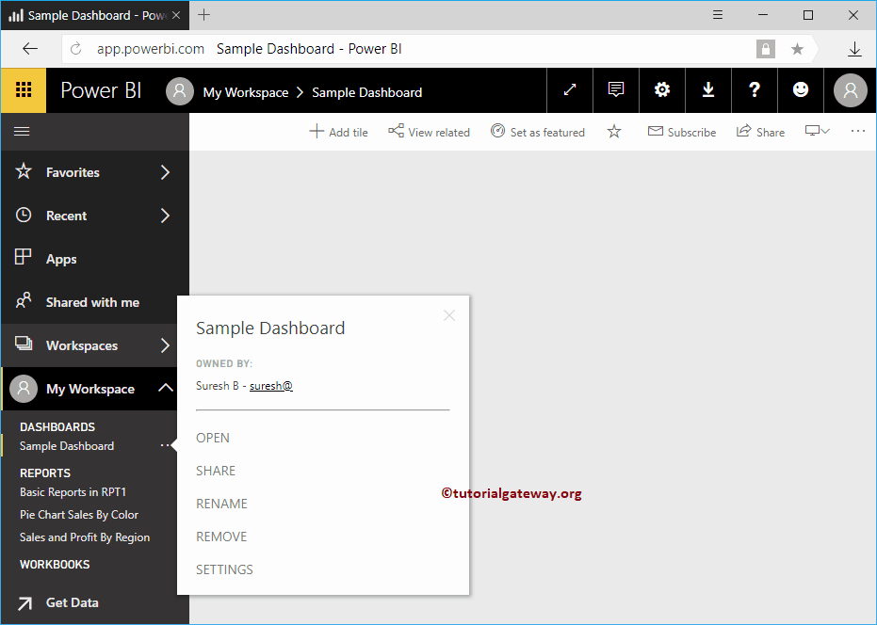Expand the Workspaces section chevron
The height and width of the screenshot is (625, 877).
point(166,345)
